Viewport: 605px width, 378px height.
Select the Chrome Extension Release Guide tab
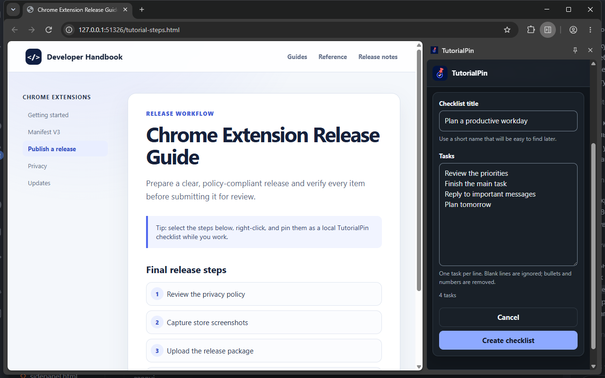[x=78, y=9]
